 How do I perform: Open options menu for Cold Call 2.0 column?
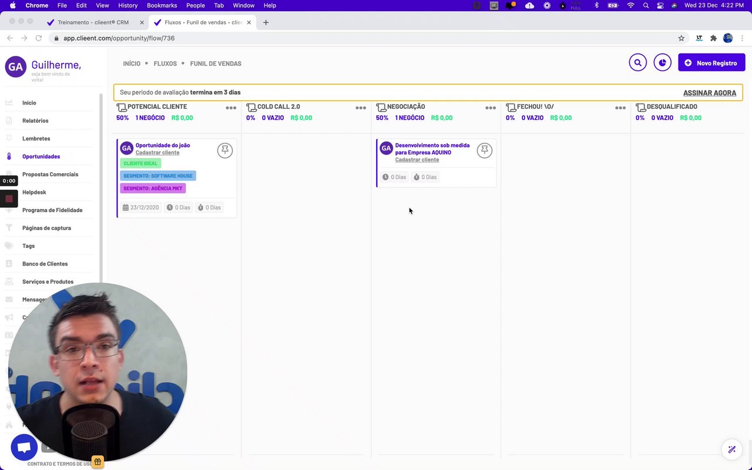point(361,108)
